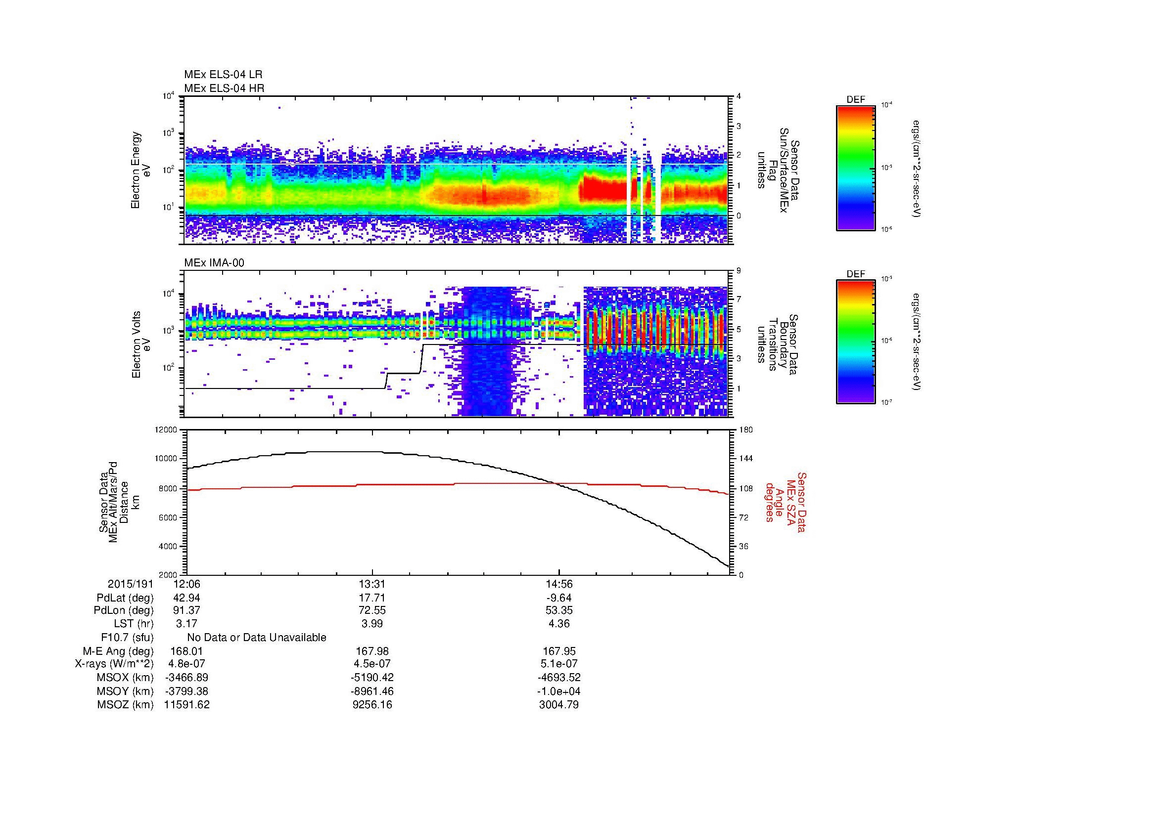
Task: Click the 'MEx ELS-04 HR' plot title
Action: pos(224,88)
